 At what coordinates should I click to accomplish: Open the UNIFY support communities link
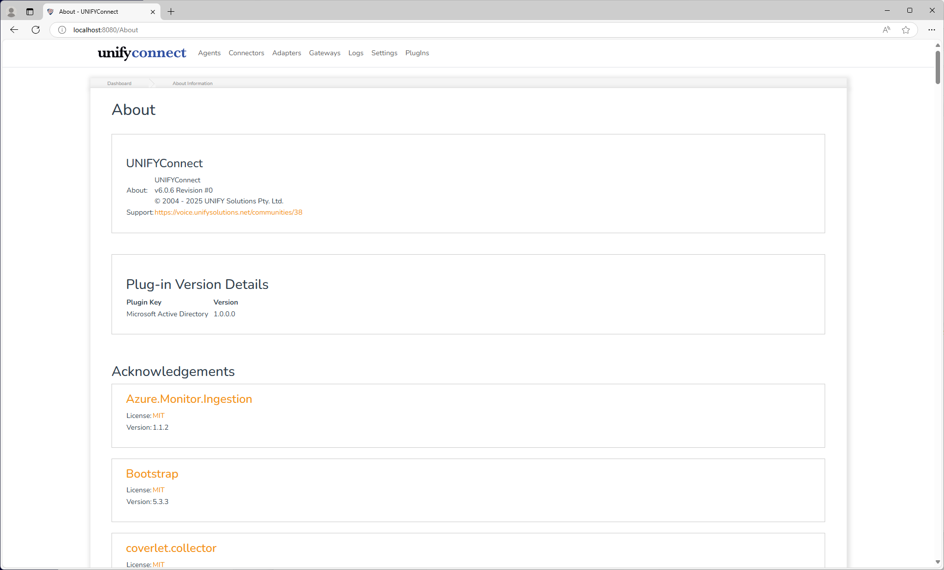click(x=228, y=212)
